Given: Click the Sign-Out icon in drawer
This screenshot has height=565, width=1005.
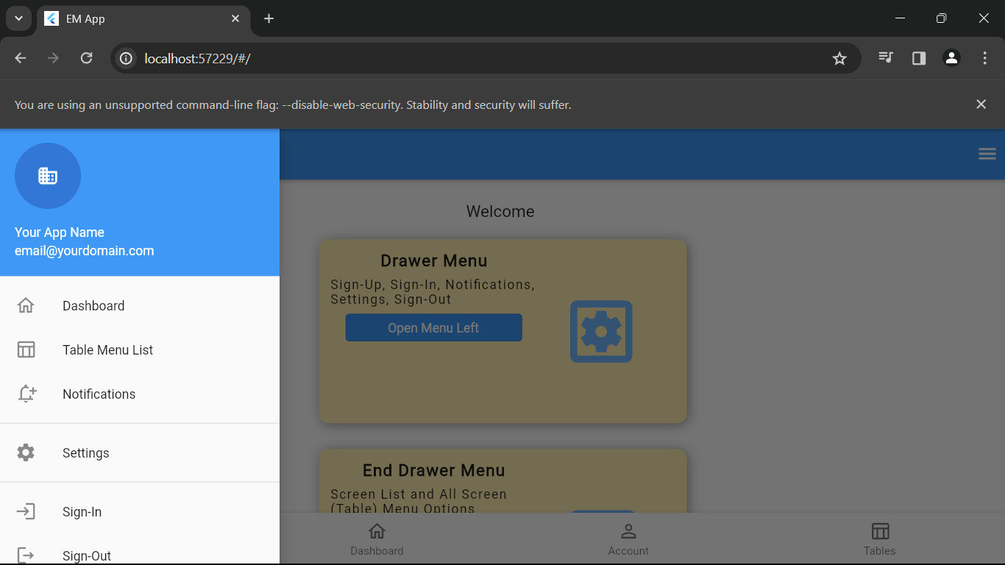Looking at the screenshot, I should point(26,555).
